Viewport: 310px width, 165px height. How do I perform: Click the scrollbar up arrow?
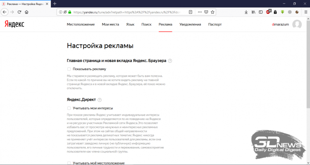[x=308, y=19]
